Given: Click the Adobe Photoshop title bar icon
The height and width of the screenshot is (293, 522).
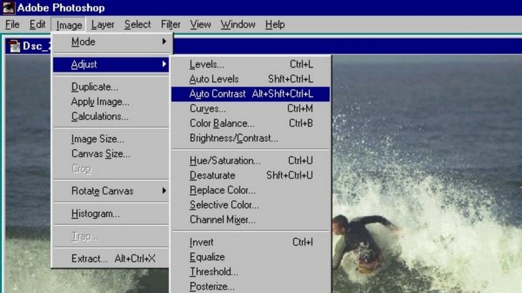Looking at the screenshot, I should [x=8, y=8].
